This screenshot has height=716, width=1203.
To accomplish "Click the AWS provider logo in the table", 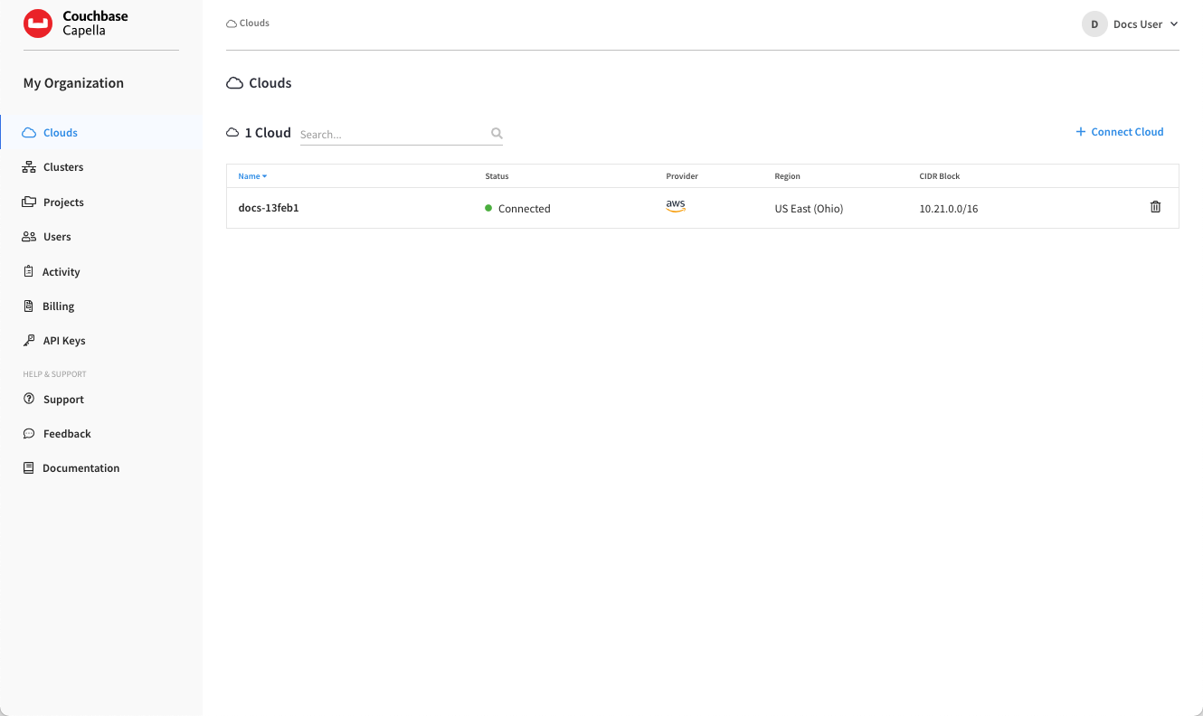I will (x=676, y=205).
